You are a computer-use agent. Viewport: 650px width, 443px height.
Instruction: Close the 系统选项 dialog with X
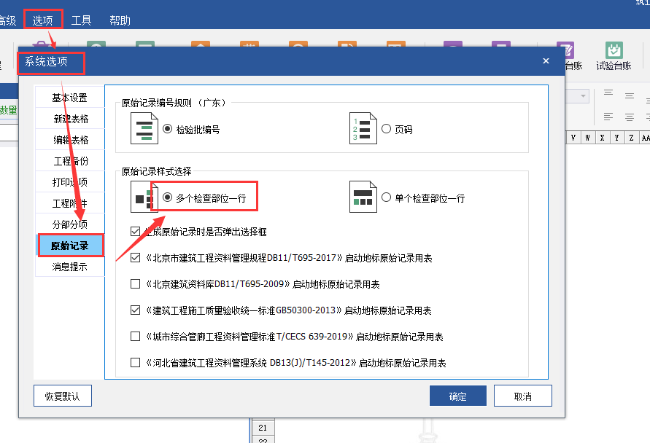(x=546, y=61)
